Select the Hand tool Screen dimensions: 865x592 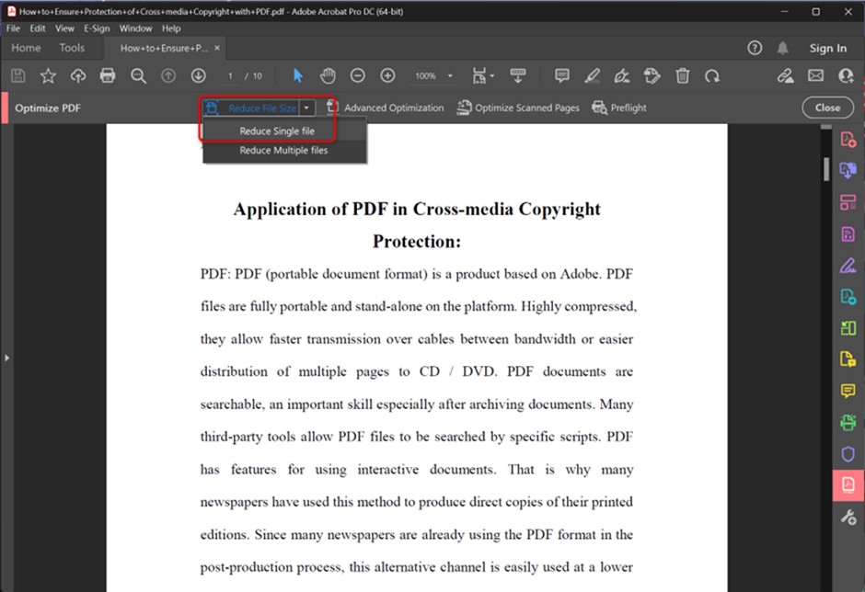(x=328, y=75)
